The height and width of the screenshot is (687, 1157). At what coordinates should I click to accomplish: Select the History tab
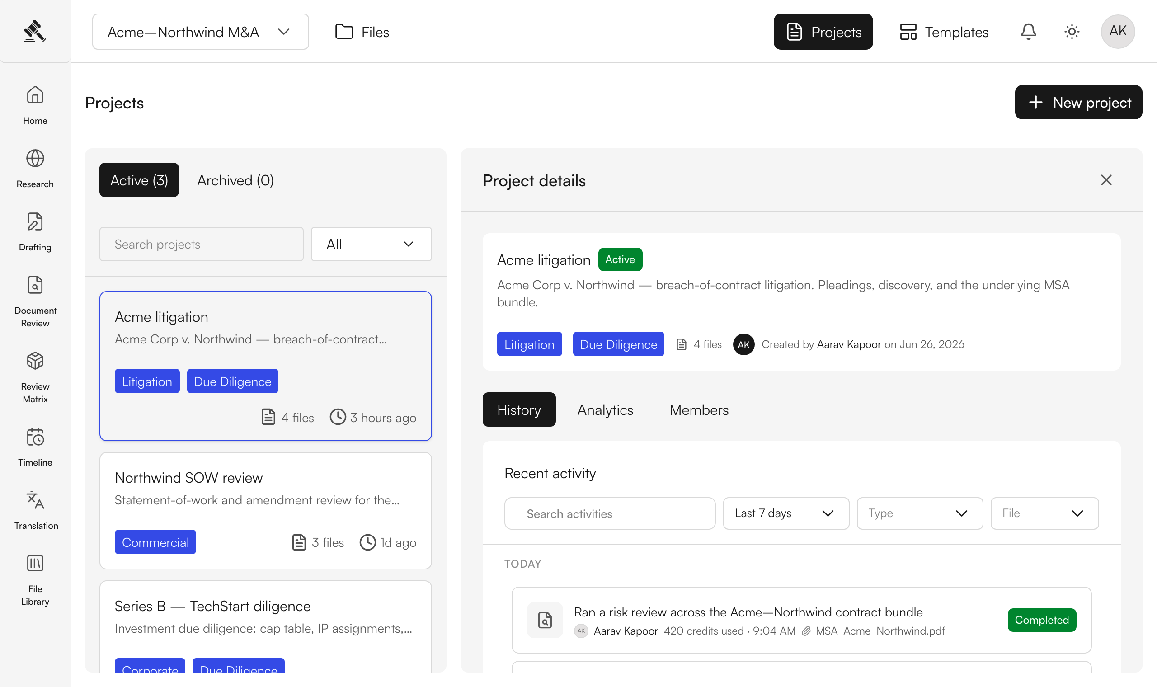click(x=519, y=409)
